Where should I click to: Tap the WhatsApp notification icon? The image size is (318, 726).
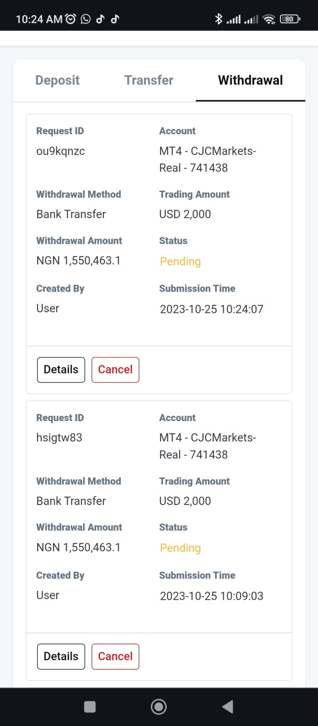pos(86,19)
